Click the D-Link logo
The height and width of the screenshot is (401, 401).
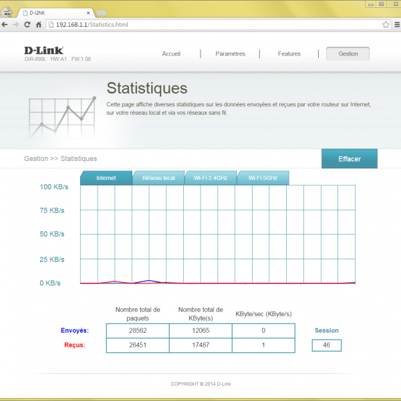pyautogui.click(x=43, y=51)
